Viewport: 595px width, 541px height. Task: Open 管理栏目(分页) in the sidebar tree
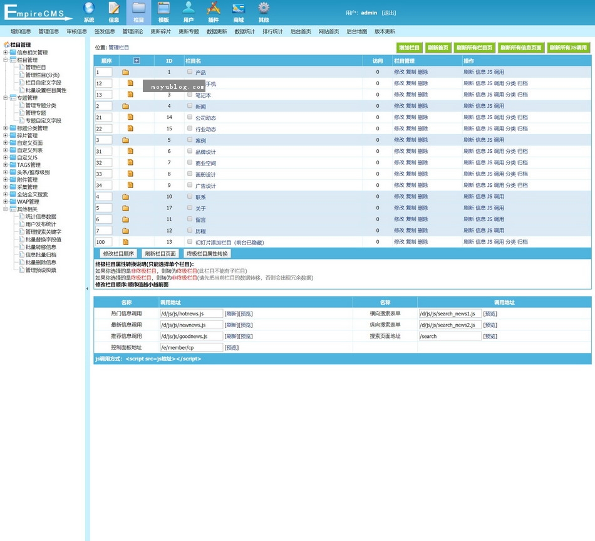pos(43,75)
